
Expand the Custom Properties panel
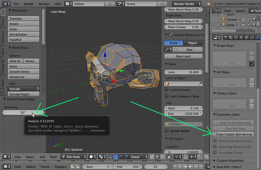(x=214, y=161)
